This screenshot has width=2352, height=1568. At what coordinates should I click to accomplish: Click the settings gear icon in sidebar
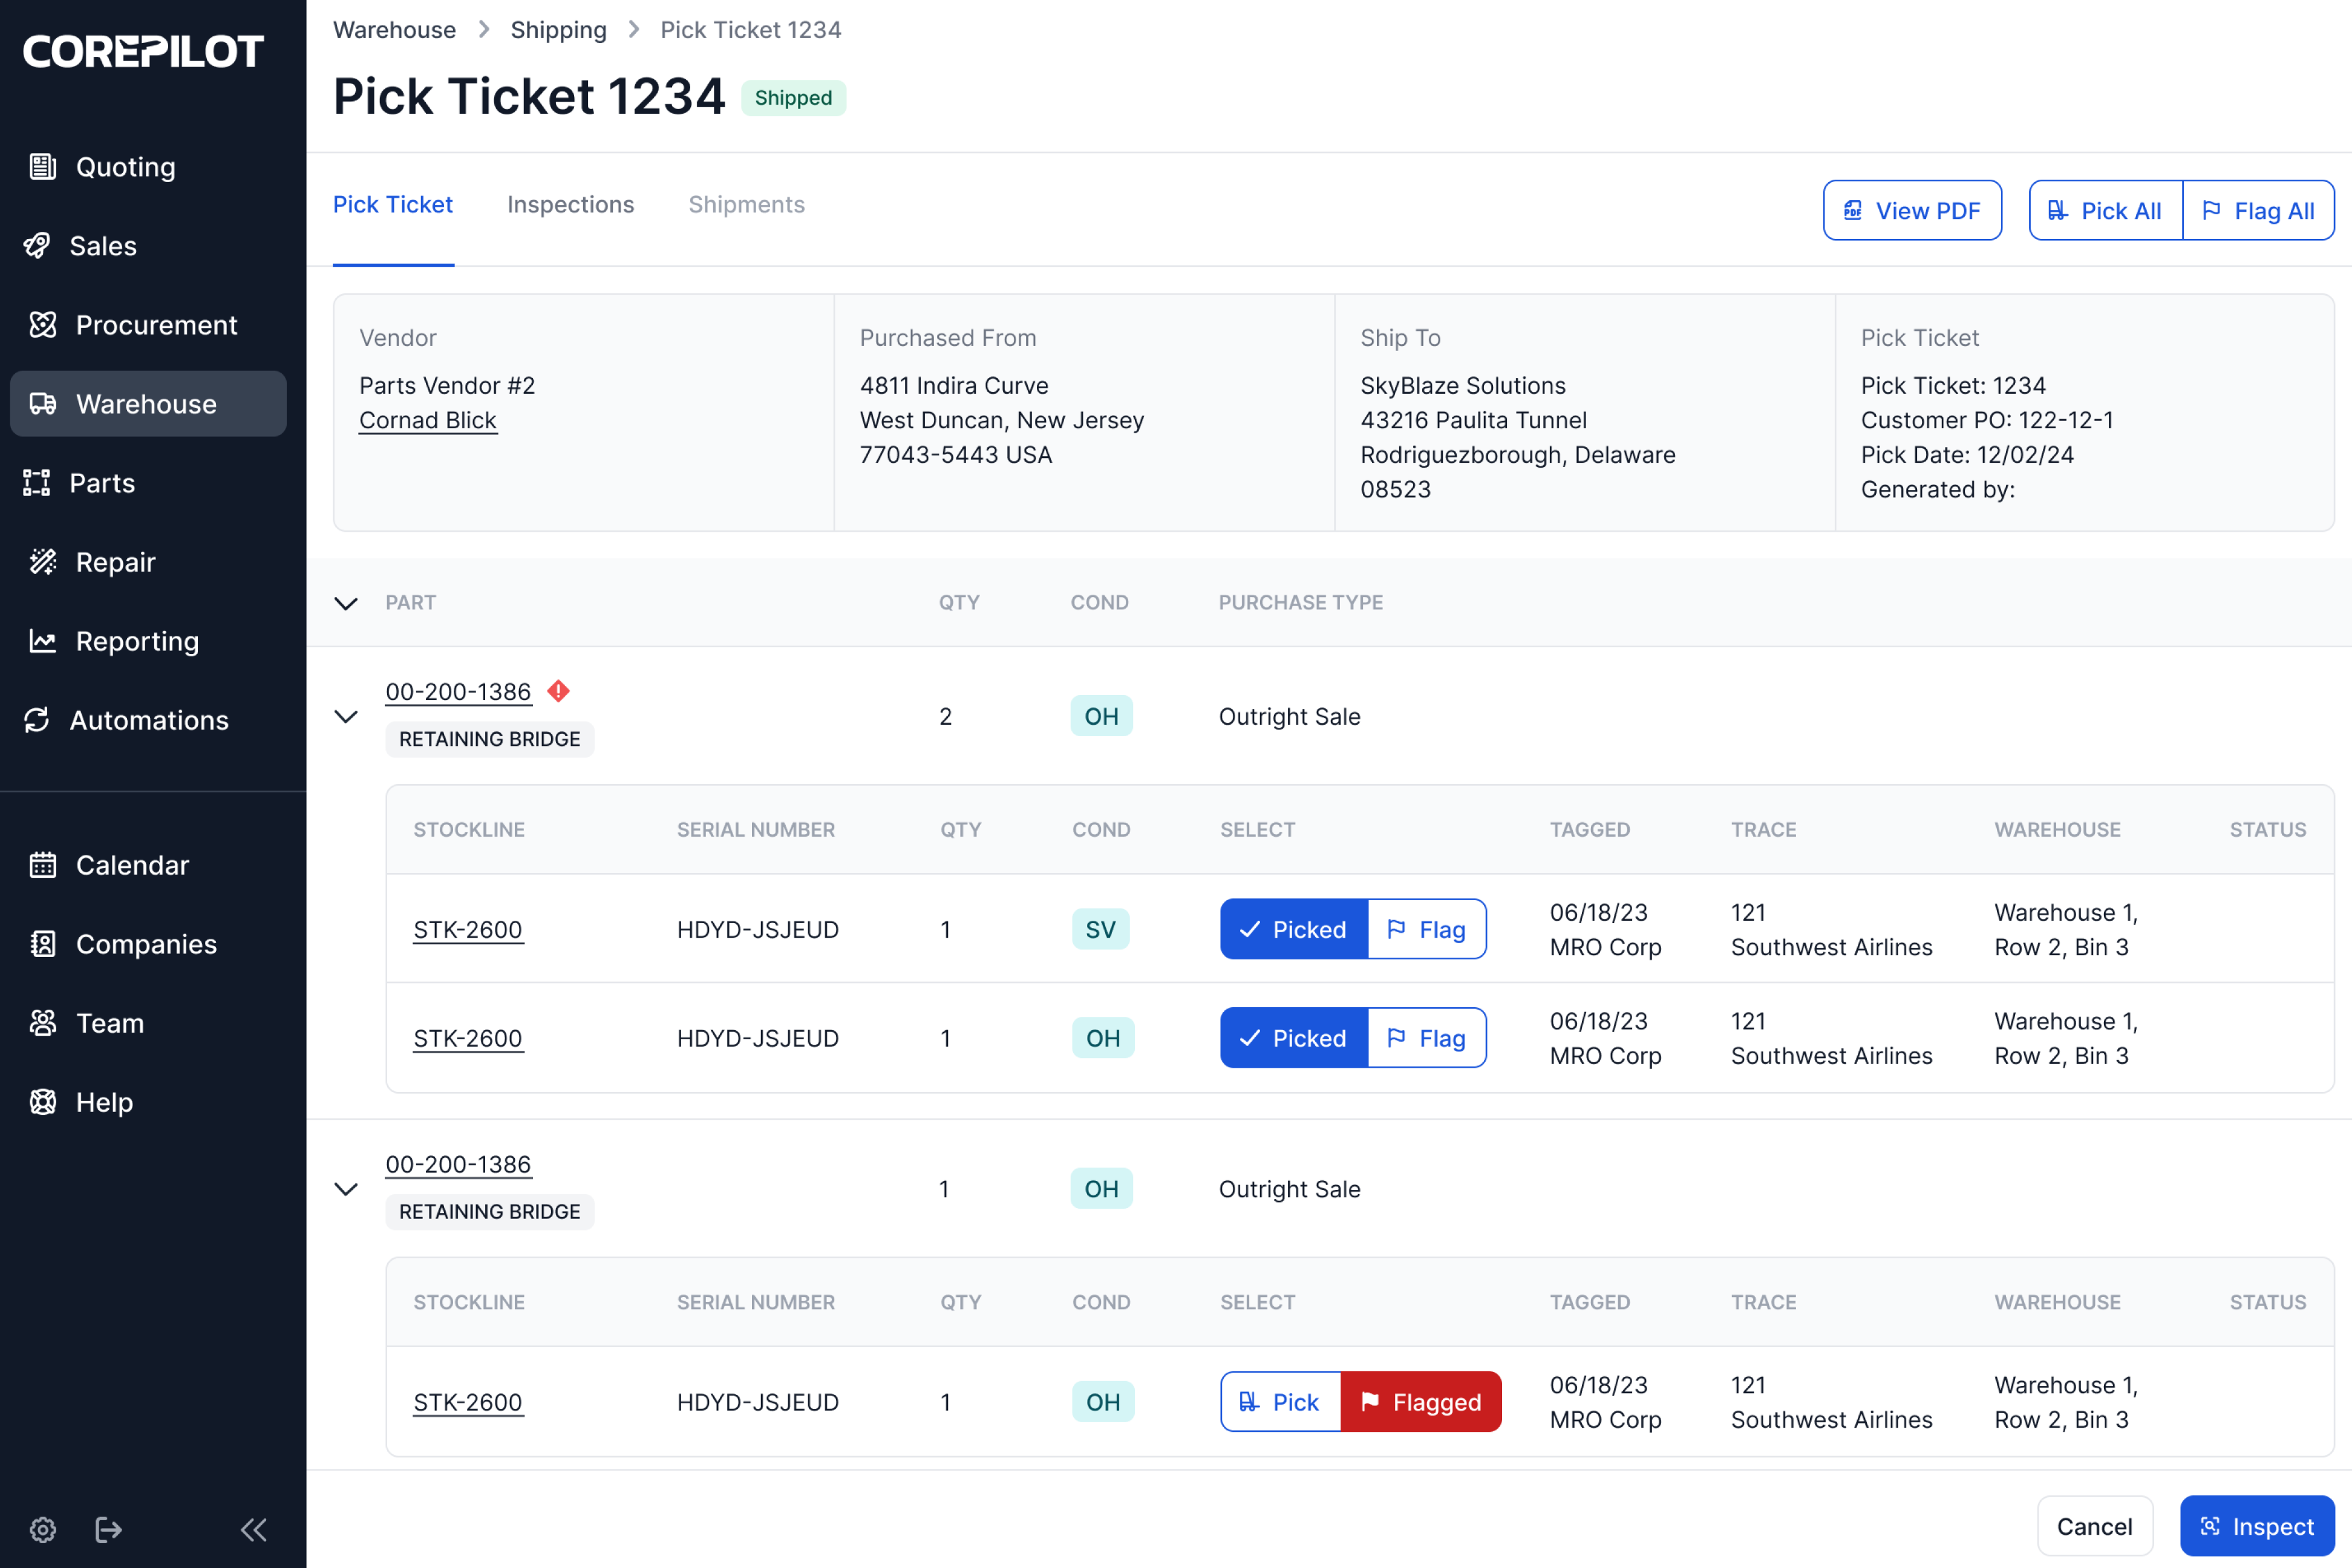pyautogui.click(x=43, y=1529)
